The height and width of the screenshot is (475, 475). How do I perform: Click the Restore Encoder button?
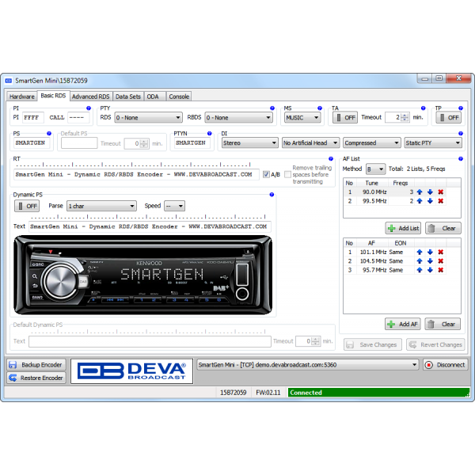(x=36, y=378)
